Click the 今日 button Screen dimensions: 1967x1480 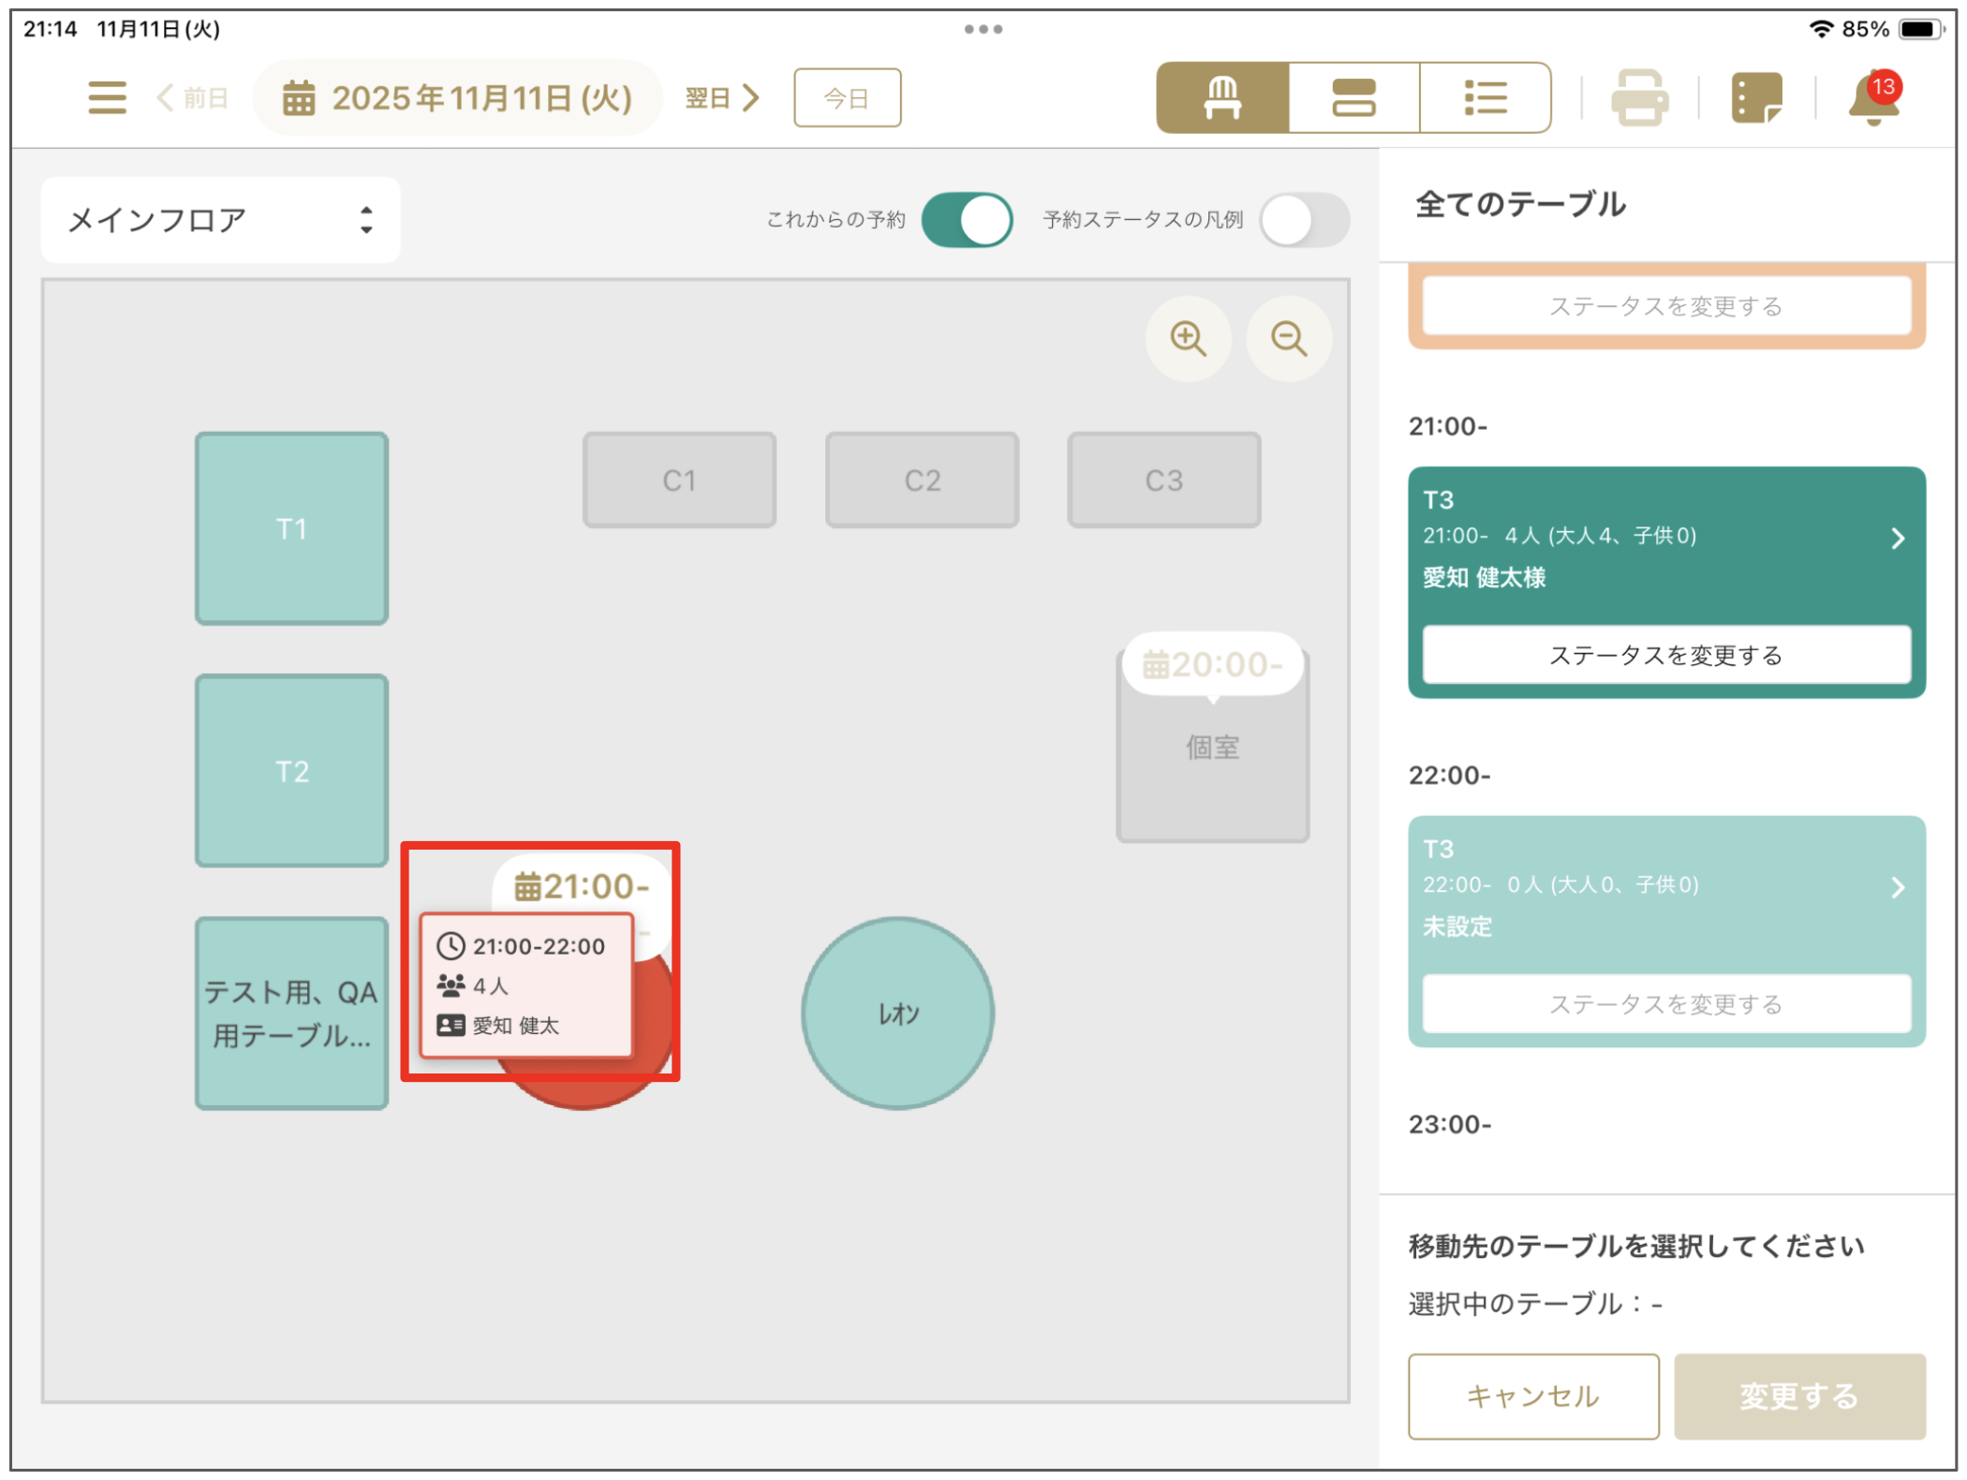point(847,97)
